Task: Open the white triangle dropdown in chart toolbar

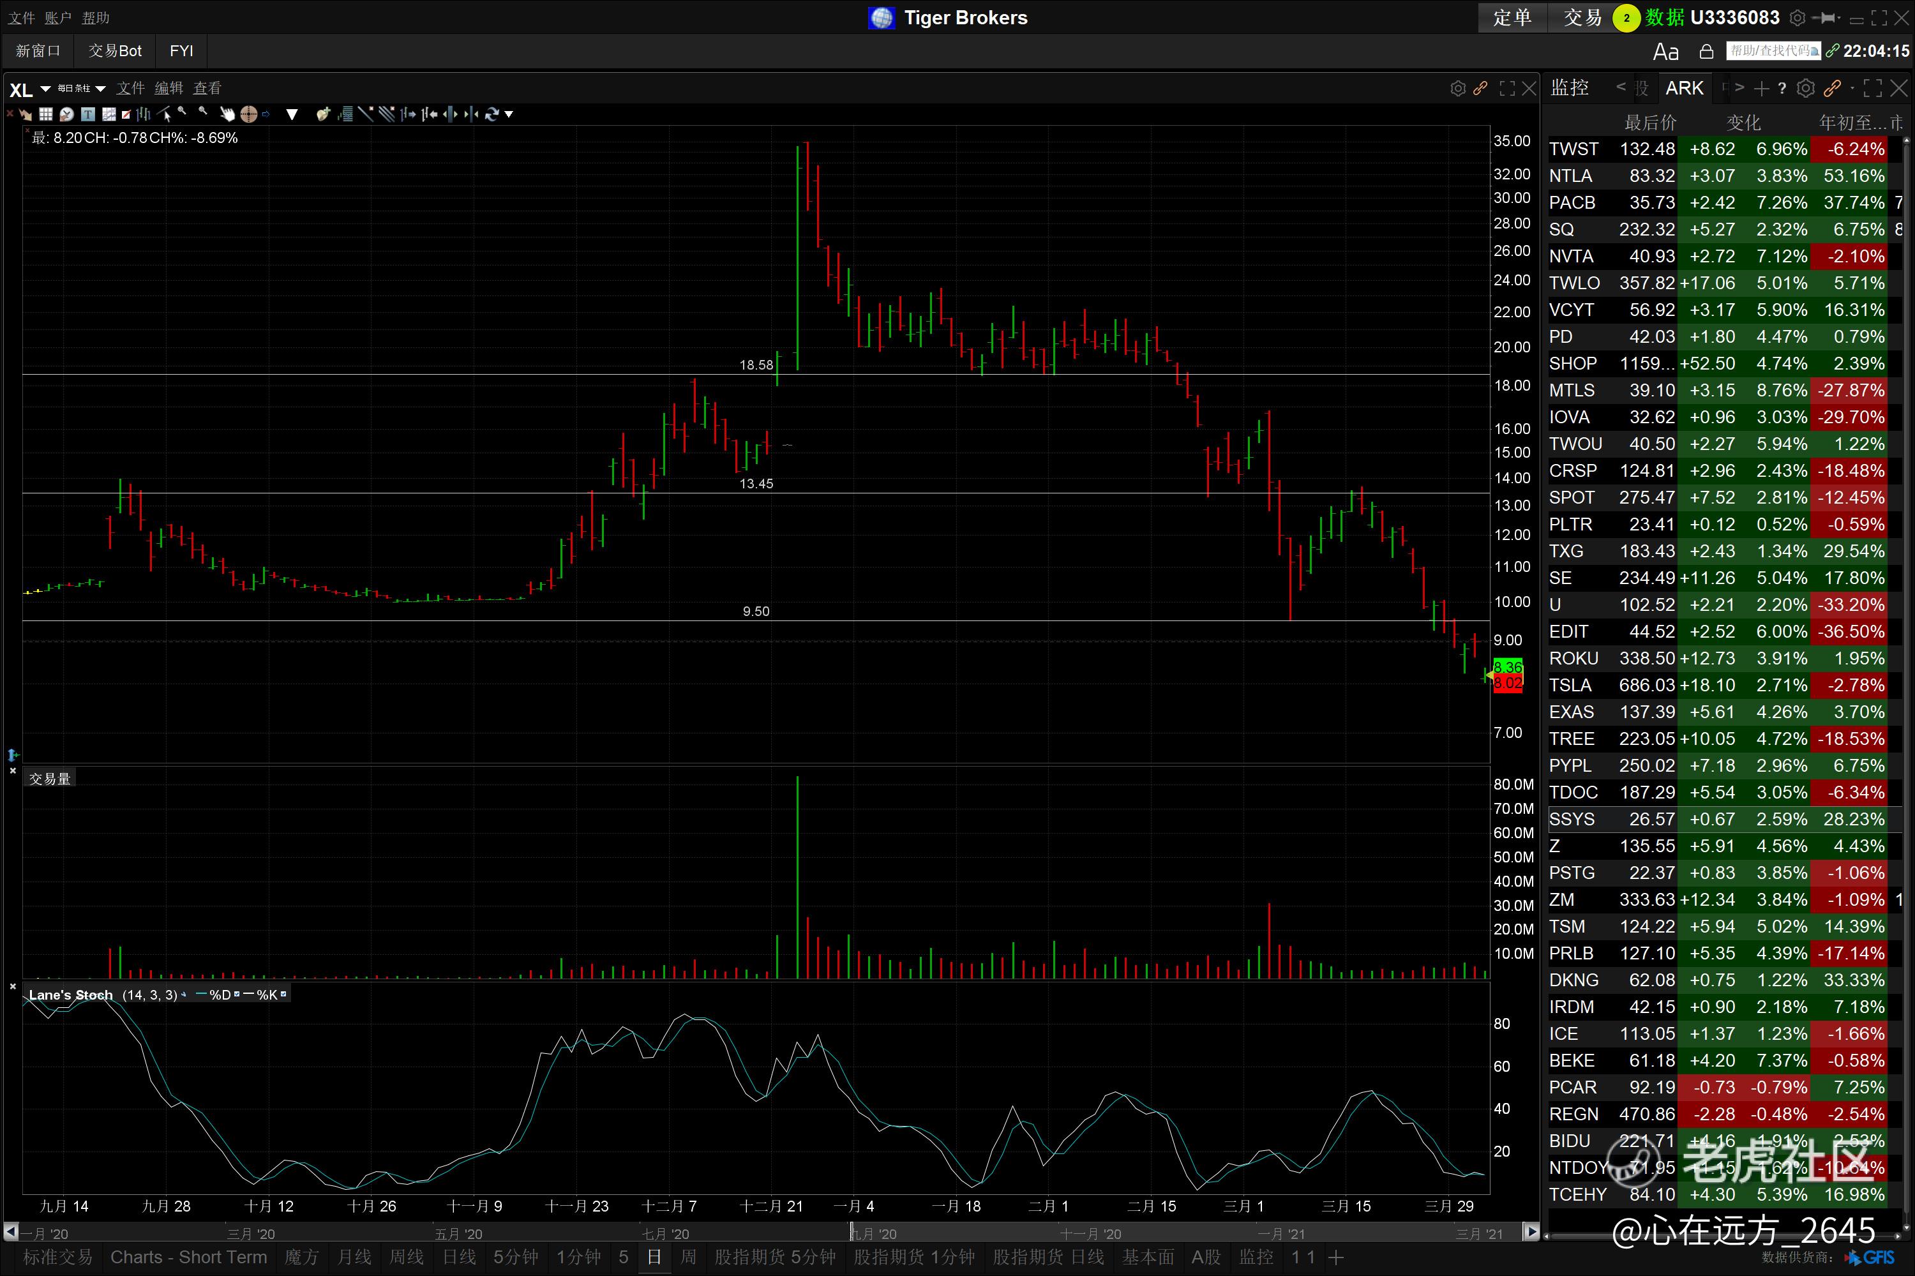Action: pos(292,115)
